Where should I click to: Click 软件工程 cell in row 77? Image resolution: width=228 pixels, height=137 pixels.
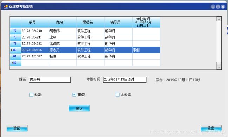90,31
